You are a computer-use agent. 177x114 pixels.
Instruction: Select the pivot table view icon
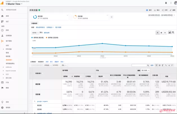172,65
